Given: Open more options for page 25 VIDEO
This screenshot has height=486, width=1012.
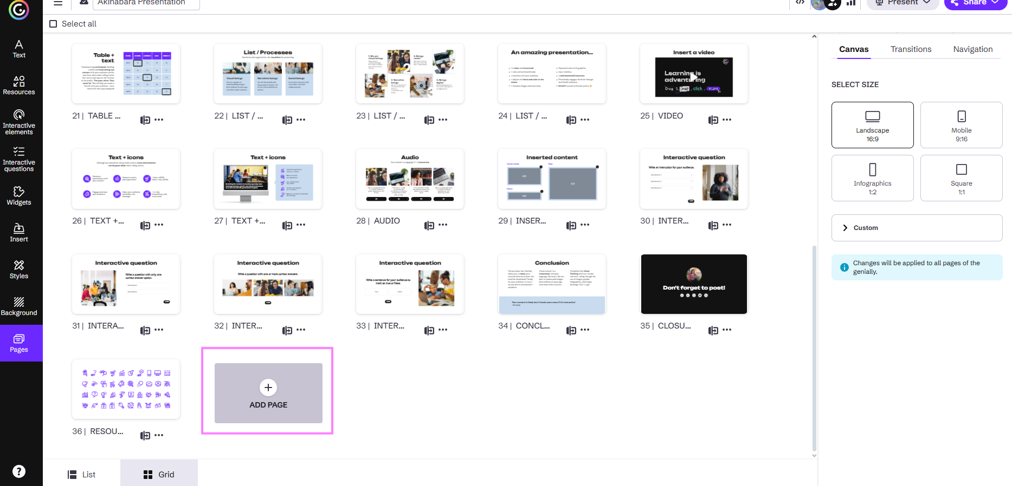Looking at the screenshot, I should [x=727, y=120].
